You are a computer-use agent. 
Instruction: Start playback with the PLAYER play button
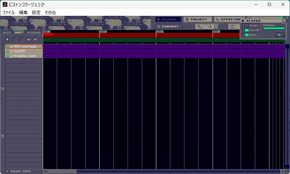280,35
